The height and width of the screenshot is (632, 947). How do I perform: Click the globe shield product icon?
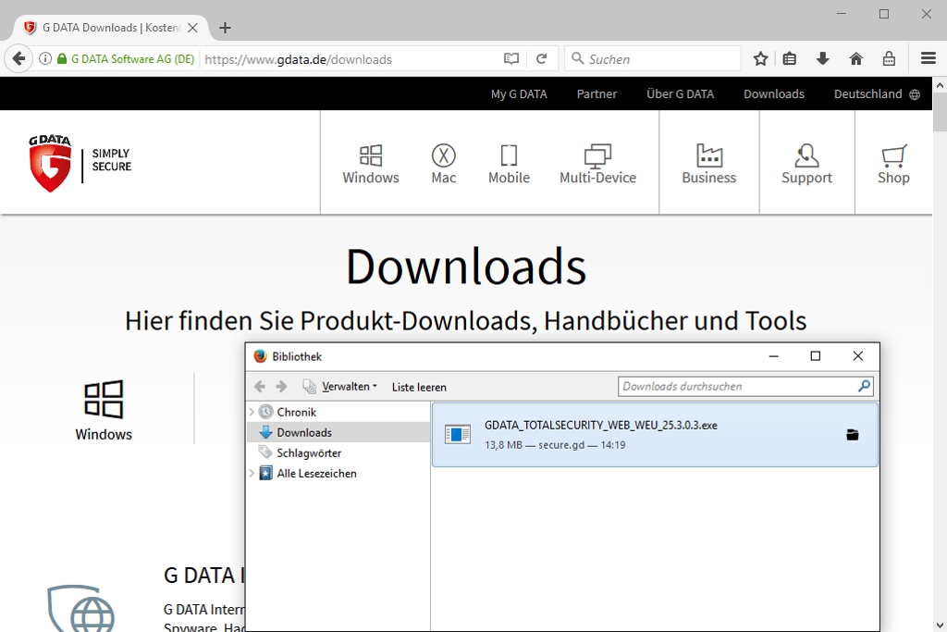click(x=81, y=607)
